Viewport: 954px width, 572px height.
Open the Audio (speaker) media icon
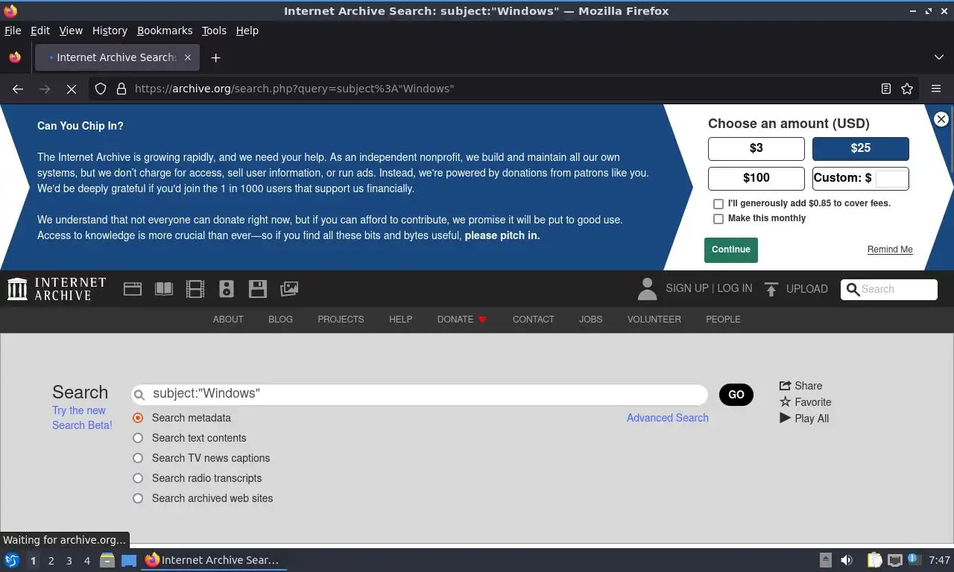click(x=227, y=289)
